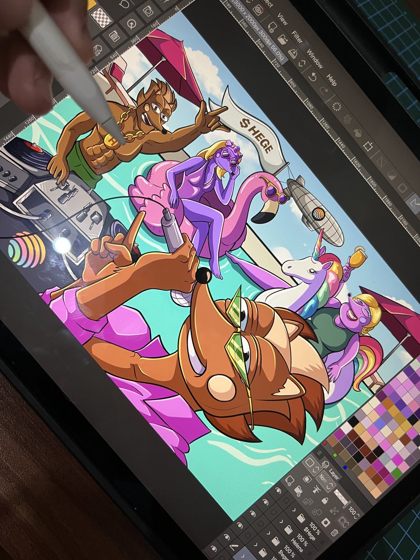Toggle the Show Selection Border icon
The width and height of the screenshot is (420, 560).
(402, 188)
